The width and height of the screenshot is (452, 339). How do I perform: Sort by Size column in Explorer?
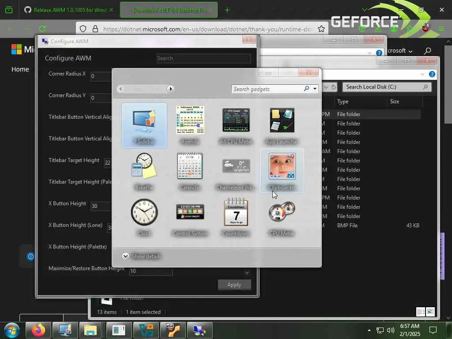395,102
